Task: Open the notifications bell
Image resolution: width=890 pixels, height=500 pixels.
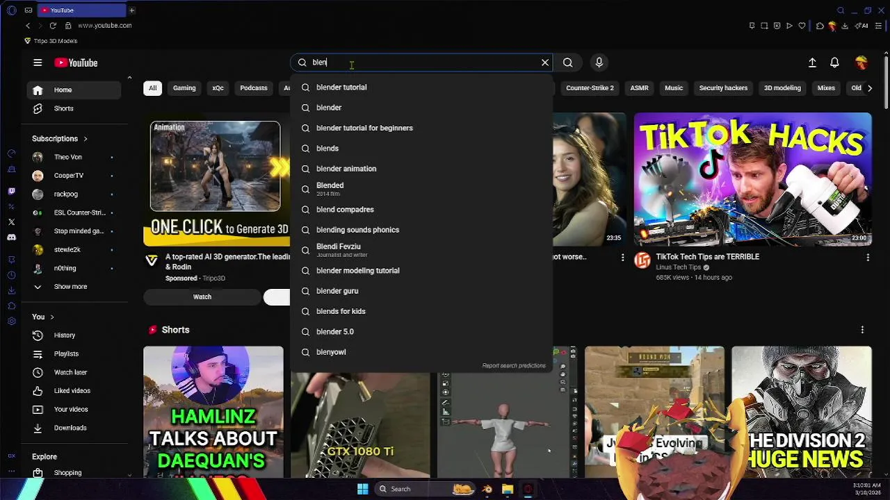Action: tap(834, 62)
